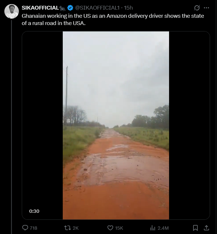Click the 2K repost count
Image resolution: width=217 pixels, height=234 pixels.
pos(76,228)
